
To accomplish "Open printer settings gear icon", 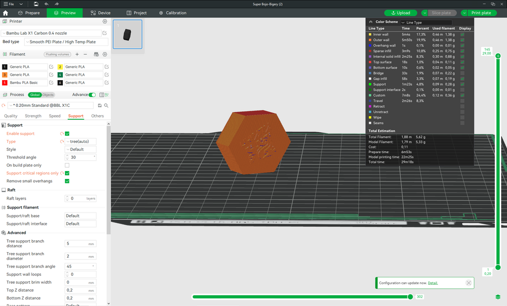I will pos(105,21).
